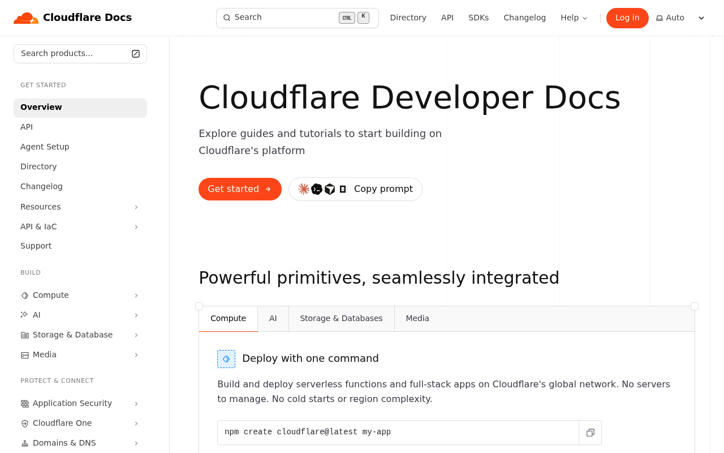Select Overview in the sidebar

80,108
